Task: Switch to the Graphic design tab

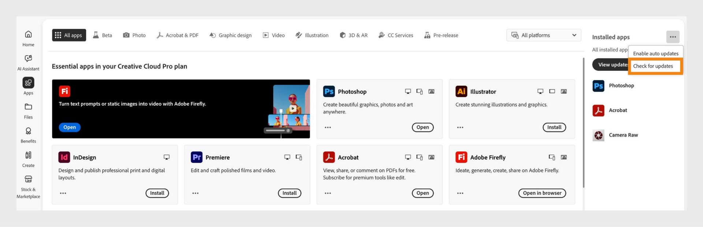Action: [x=230, y=35]
